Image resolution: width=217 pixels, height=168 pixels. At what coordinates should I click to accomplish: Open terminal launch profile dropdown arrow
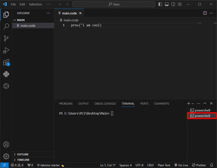[193, 104]
